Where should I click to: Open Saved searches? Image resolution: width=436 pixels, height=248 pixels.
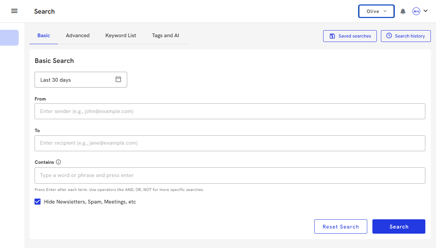pyautogui.click(x=350, y=36)
